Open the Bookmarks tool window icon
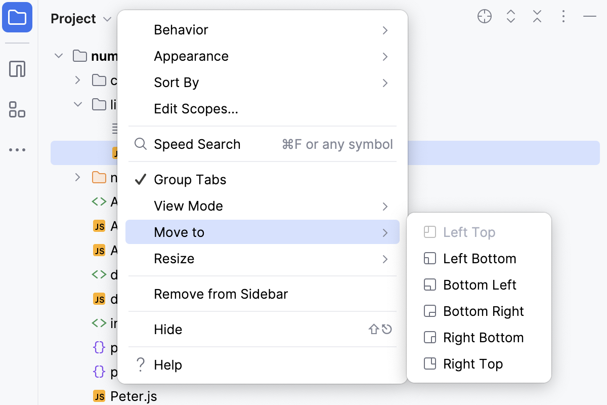 [17, 68]
